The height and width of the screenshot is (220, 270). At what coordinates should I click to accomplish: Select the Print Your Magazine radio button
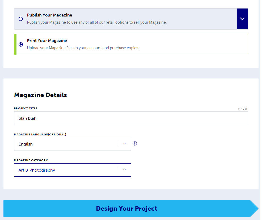pyautogui.click(x=21, y=44)
